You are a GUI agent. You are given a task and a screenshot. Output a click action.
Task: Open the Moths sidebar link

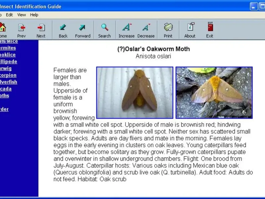point(5,96)
